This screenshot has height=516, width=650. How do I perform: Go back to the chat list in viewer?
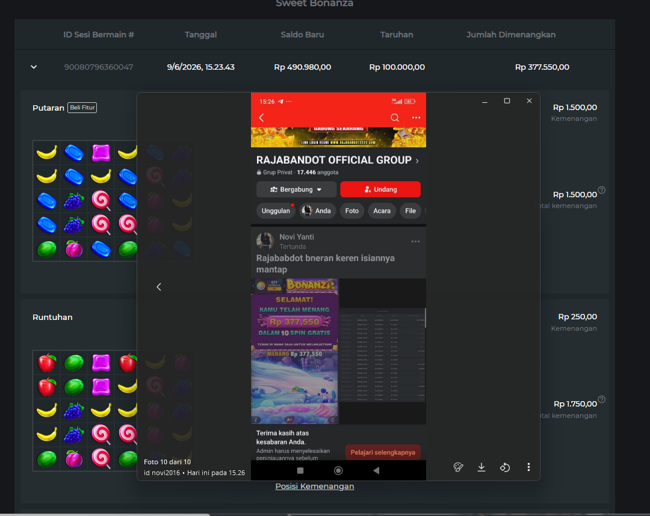coord(261,118)
